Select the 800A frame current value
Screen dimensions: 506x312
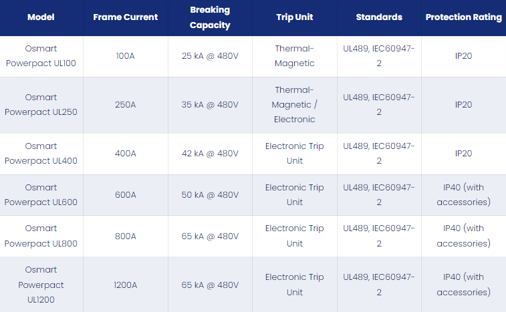(126, 237)
